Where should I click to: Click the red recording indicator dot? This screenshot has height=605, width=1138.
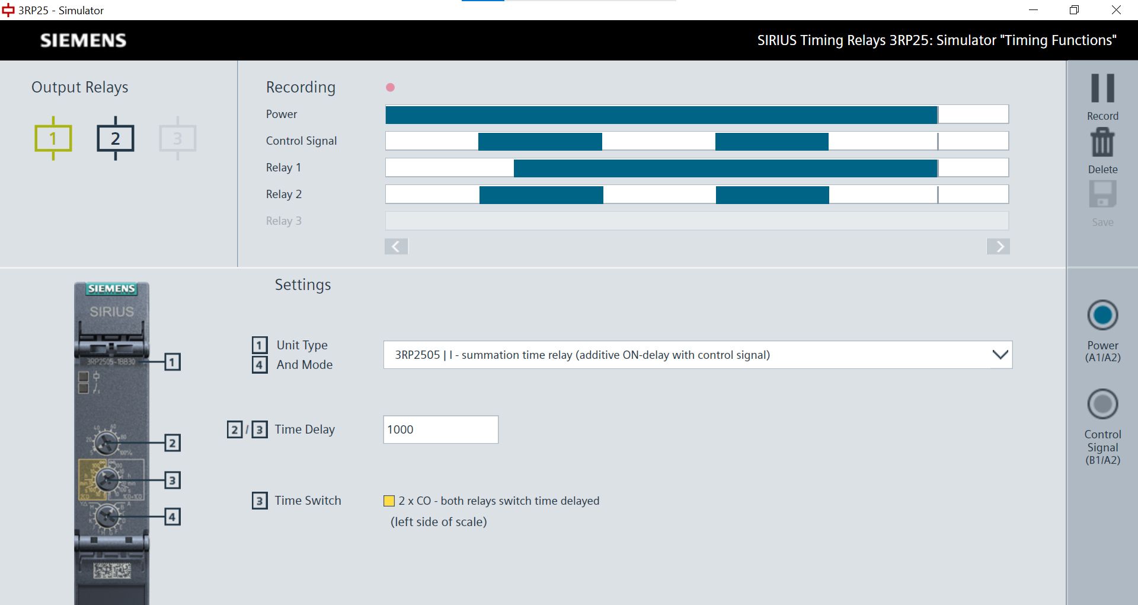(390, 88)
